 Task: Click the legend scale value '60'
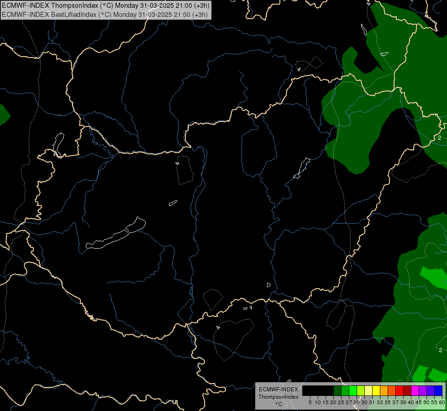[442, 402]
